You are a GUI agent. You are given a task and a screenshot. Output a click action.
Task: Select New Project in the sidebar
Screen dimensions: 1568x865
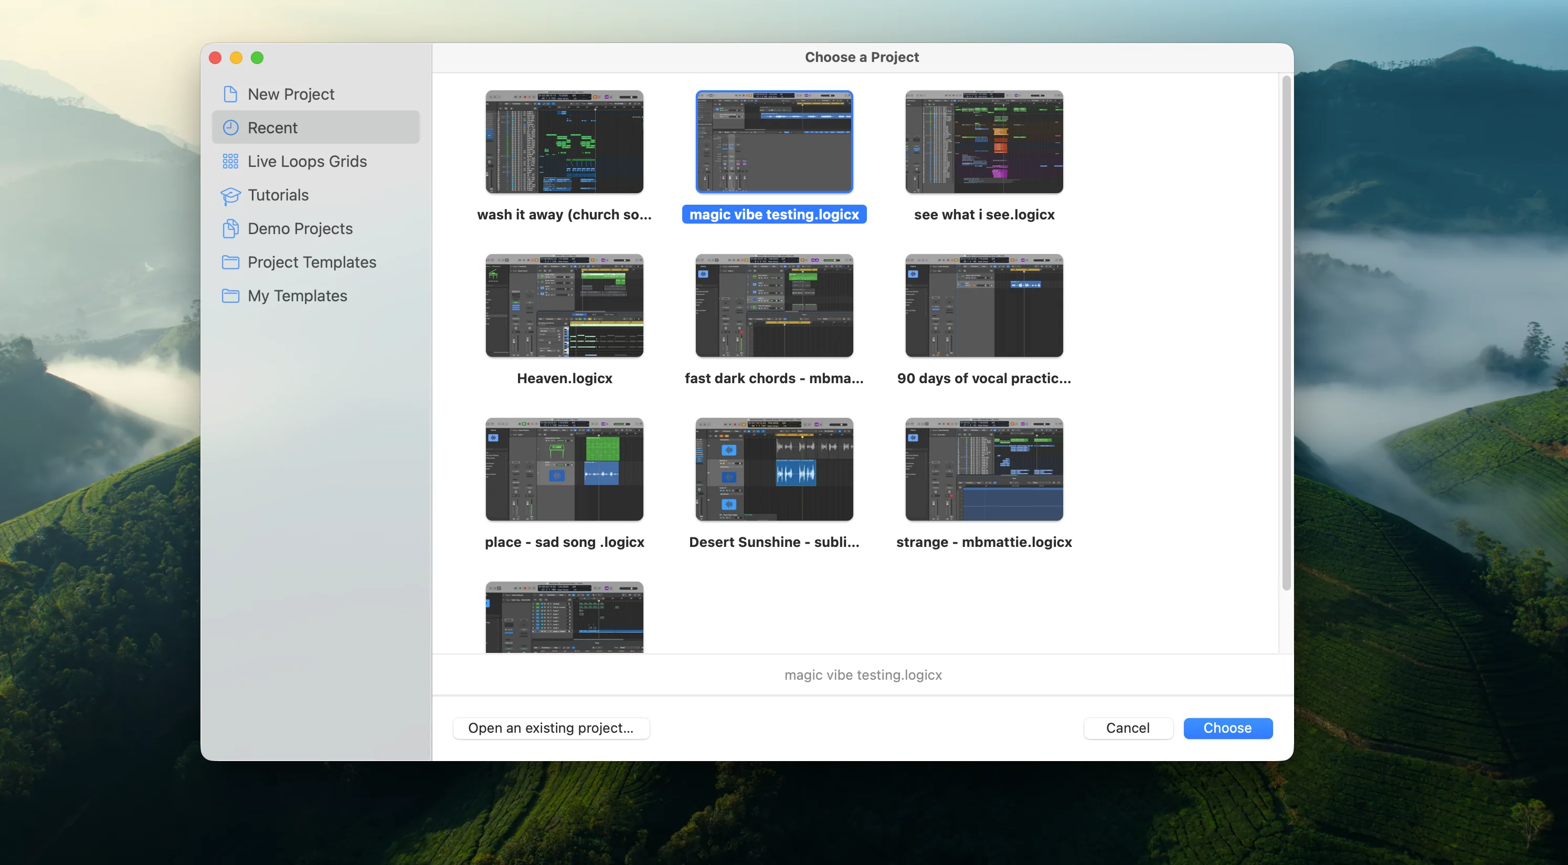[316, 94]
